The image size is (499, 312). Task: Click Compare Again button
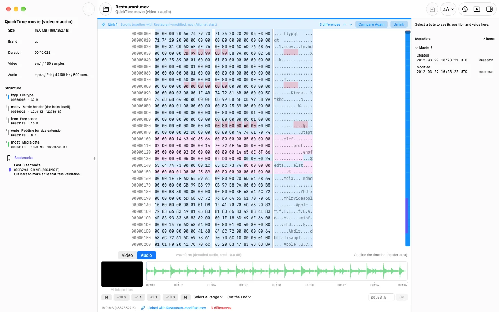371,24
